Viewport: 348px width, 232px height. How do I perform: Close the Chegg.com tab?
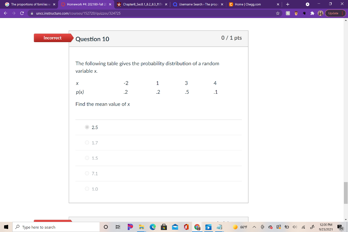coord(278,4)
